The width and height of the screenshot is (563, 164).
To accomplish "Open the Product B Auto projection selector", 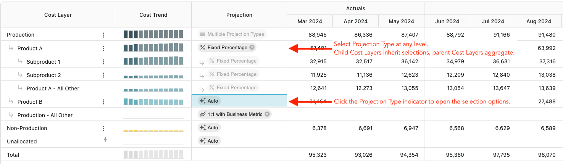I will (x=209, y=101).
